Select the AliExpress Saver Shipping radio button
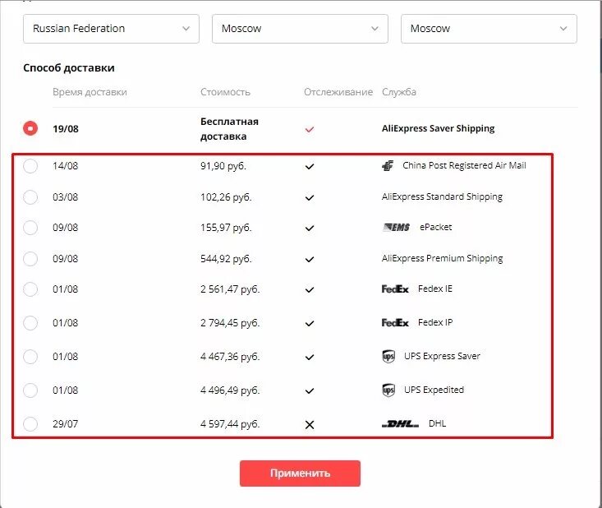This screenshot has width=602, height=508. (30, 128)
